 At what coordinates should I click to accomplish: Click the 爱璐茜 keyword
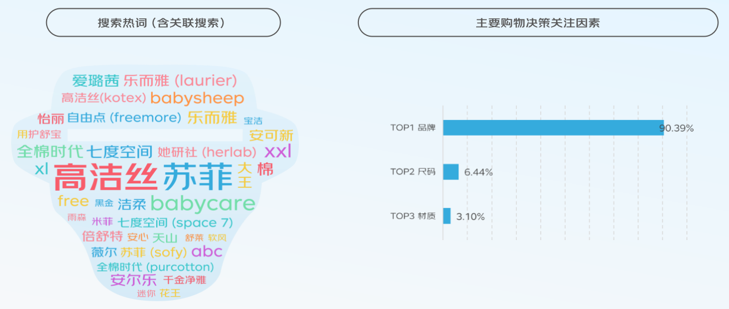click(96, 81)
